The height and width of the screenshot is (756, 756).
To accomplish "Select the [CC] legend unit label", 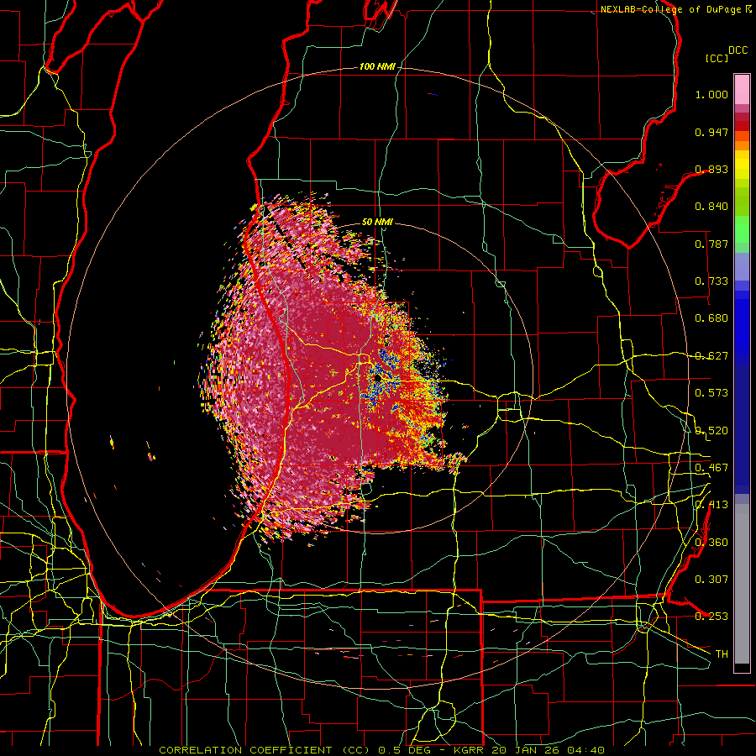I will click(x=717, y=58).
